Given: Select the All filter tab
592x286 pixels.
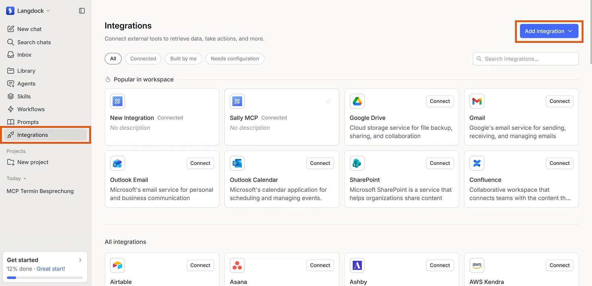Looking at the screenshot, I should pyautogui.click(x=113, y=59).
